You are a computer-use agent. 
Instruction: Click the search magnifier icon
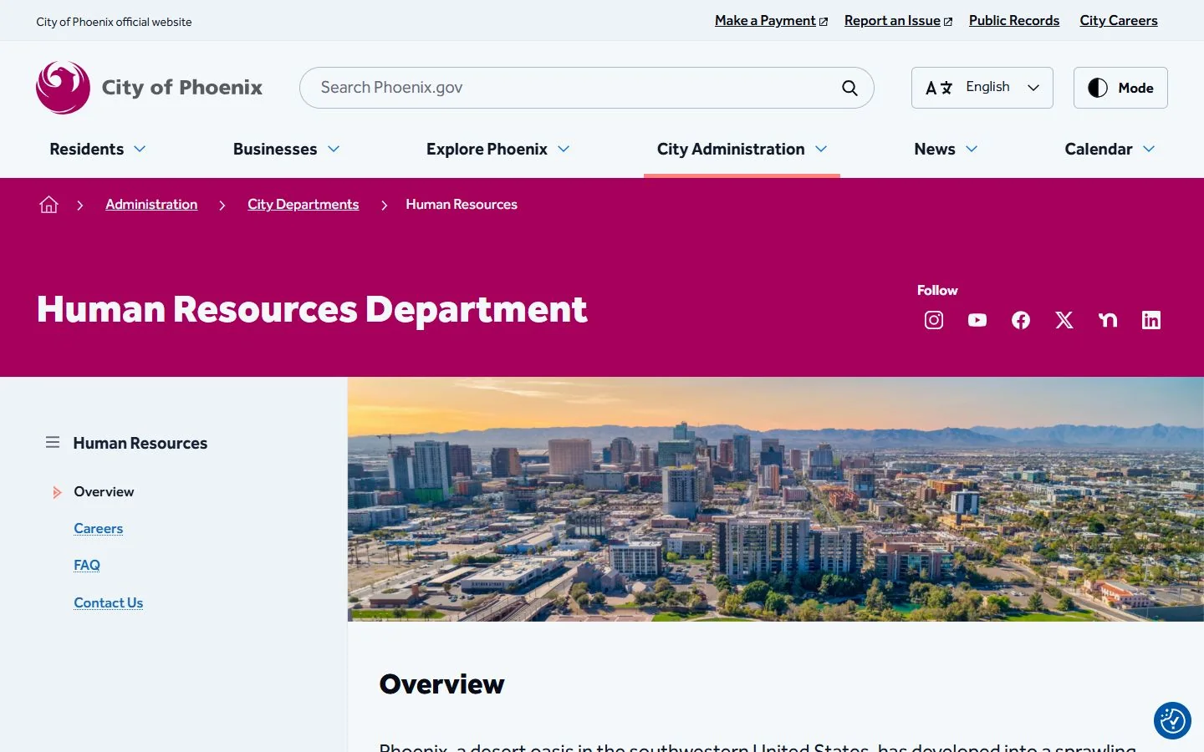coord(849,88)
